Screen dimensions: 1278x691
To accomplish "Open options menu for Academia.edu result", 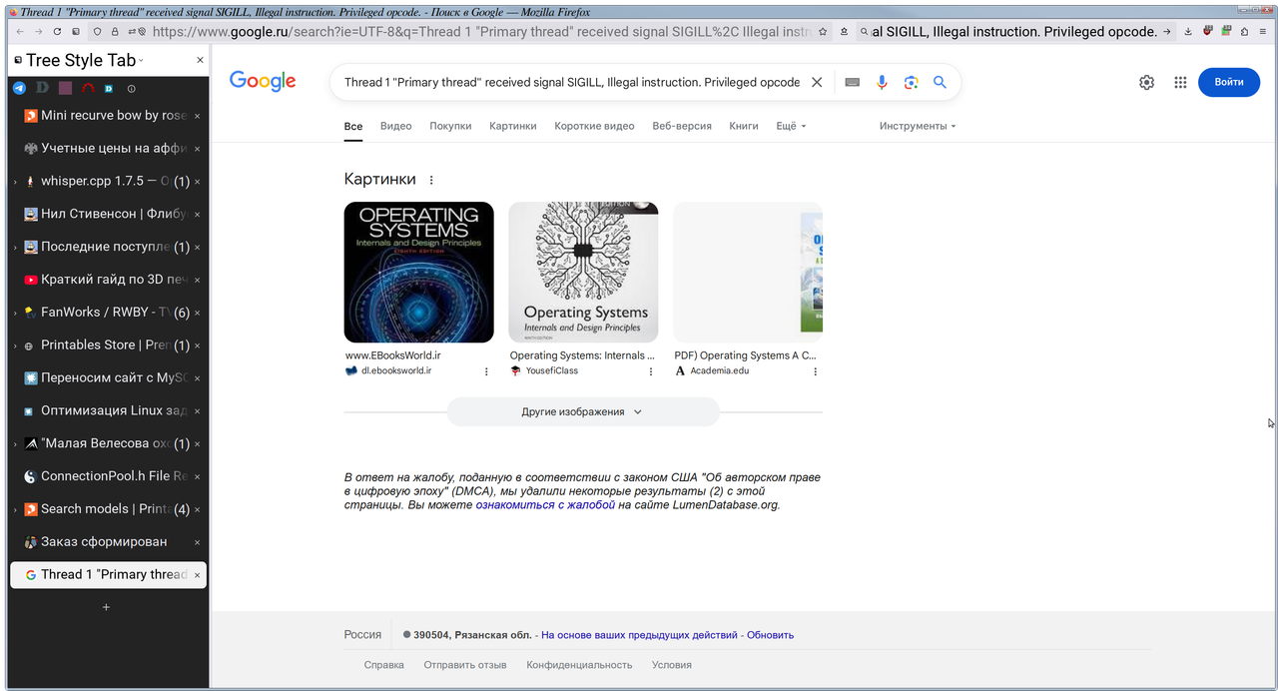I will pos(815,371).
